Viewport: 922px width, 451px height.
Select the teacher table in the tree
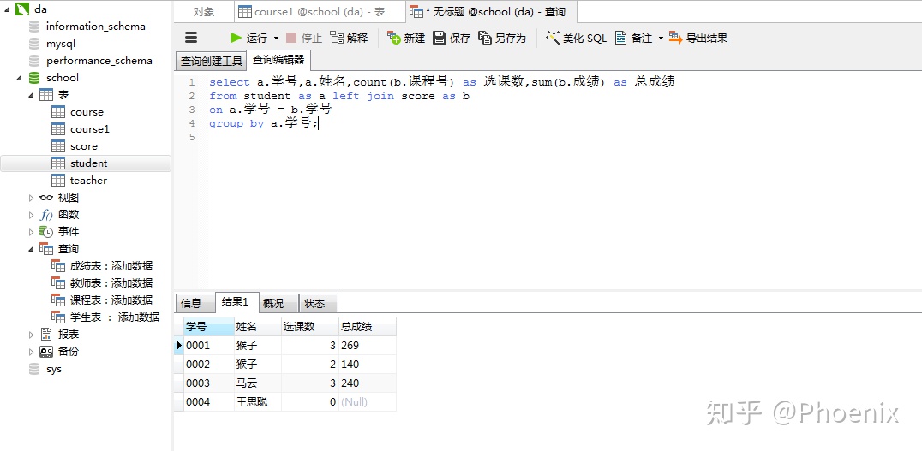(88, 181)
